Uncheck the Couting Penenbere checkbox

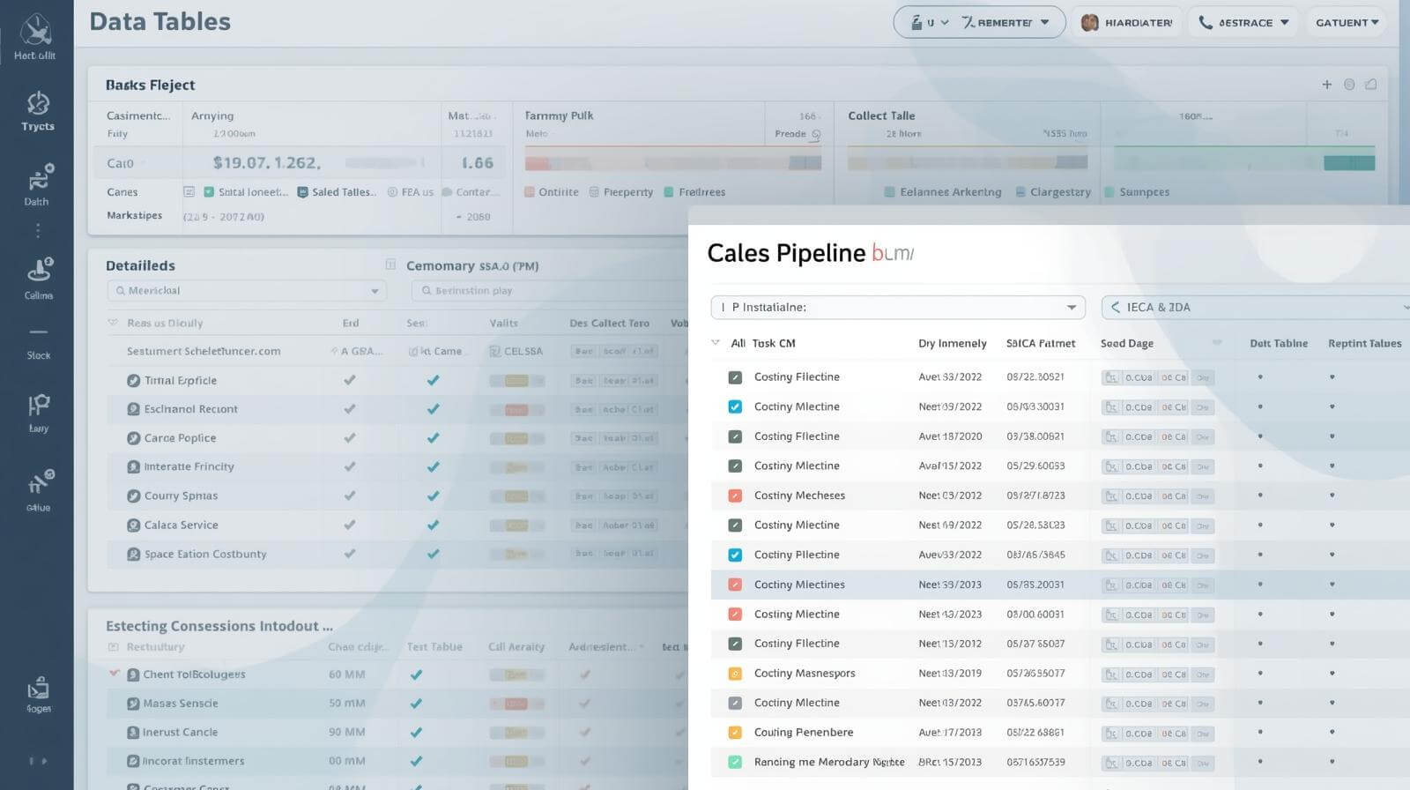coord(735,733)
